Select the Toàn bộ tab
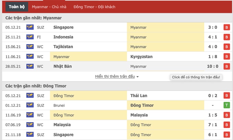The height and width of the screenshot is (140, 233). point(17,7)
